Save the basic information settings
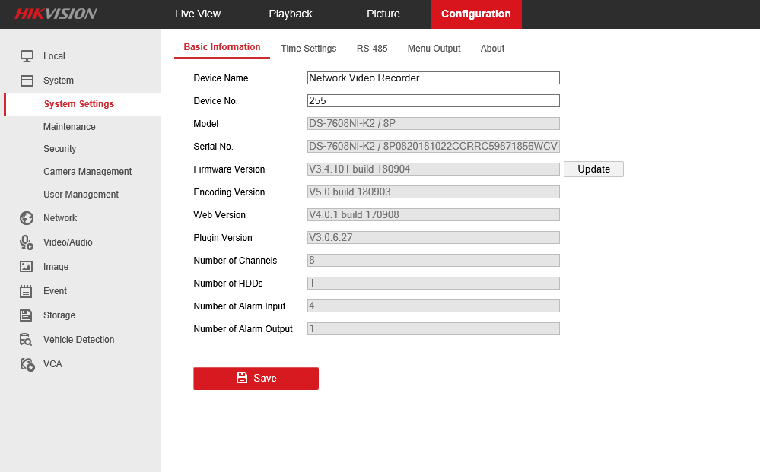 [256, 379]
